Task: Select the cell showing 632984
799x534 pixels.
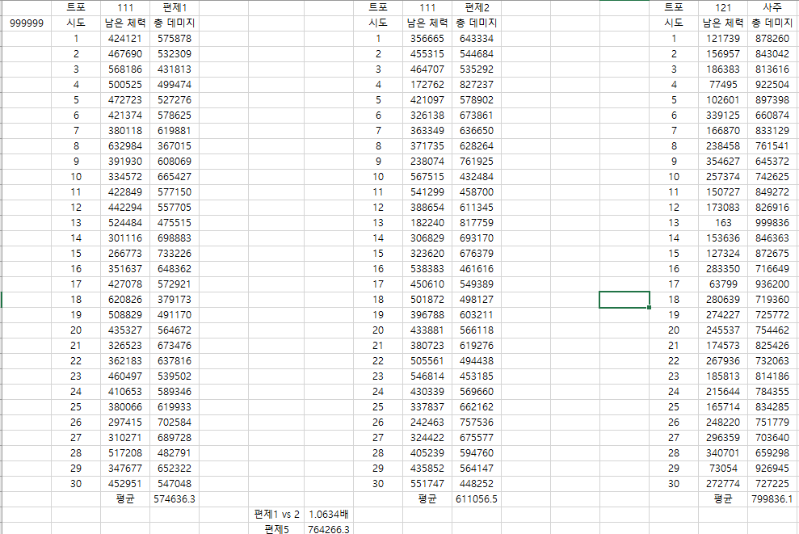Action: point(125,145)
